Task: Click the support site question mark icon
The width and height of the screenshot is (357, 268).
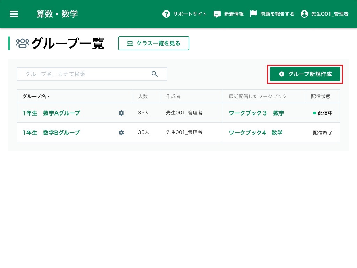Action: (x=166, y=14)
